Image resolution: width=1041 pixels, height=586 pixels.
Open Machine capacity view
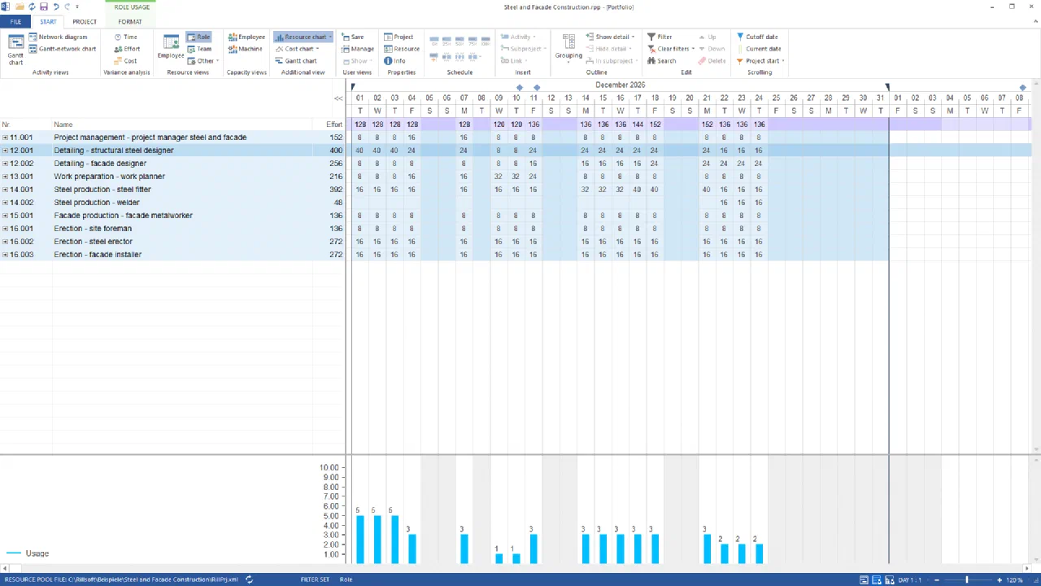246,49
